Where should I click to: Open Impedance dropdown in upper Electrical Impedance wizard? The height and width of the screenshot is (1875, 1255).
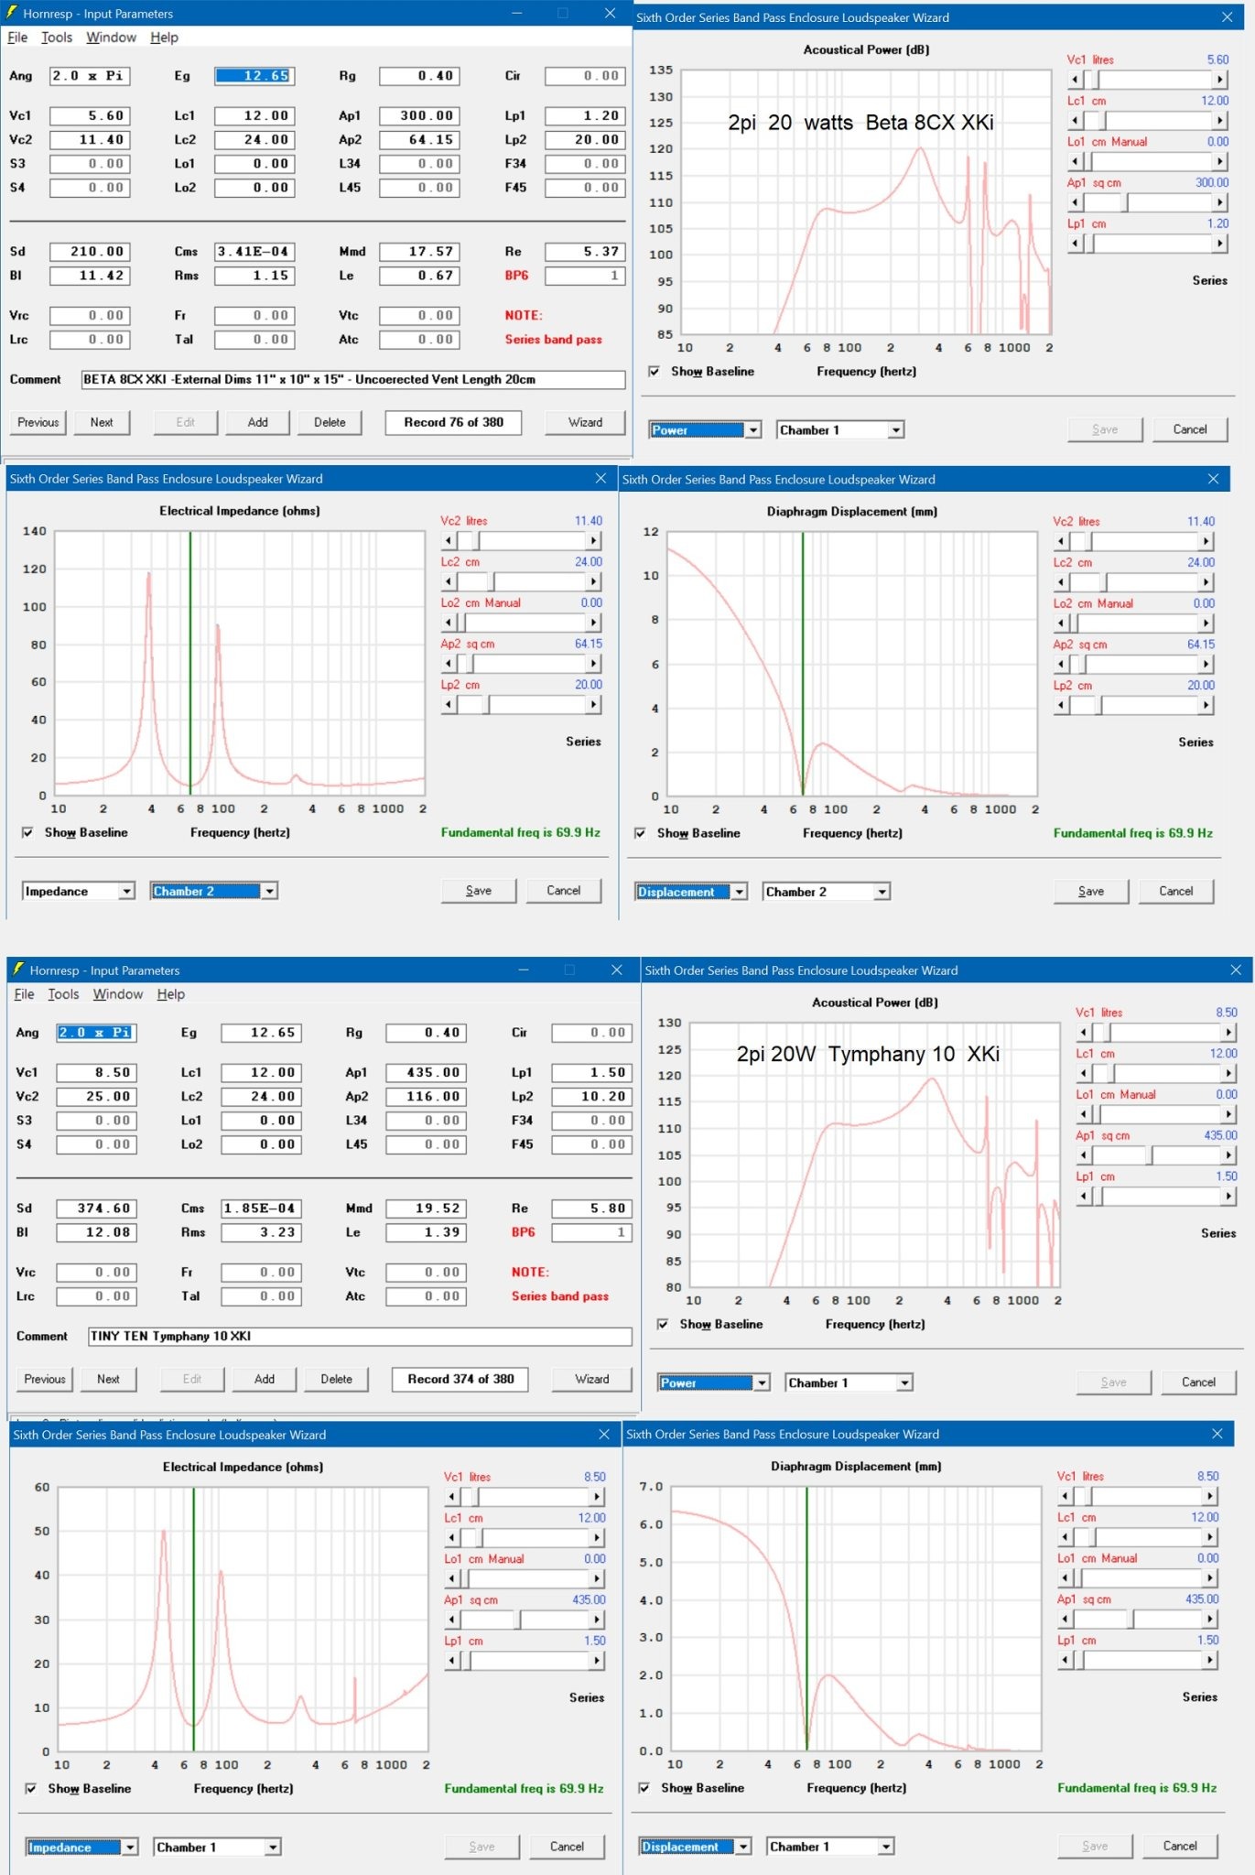tap(127, 891)
